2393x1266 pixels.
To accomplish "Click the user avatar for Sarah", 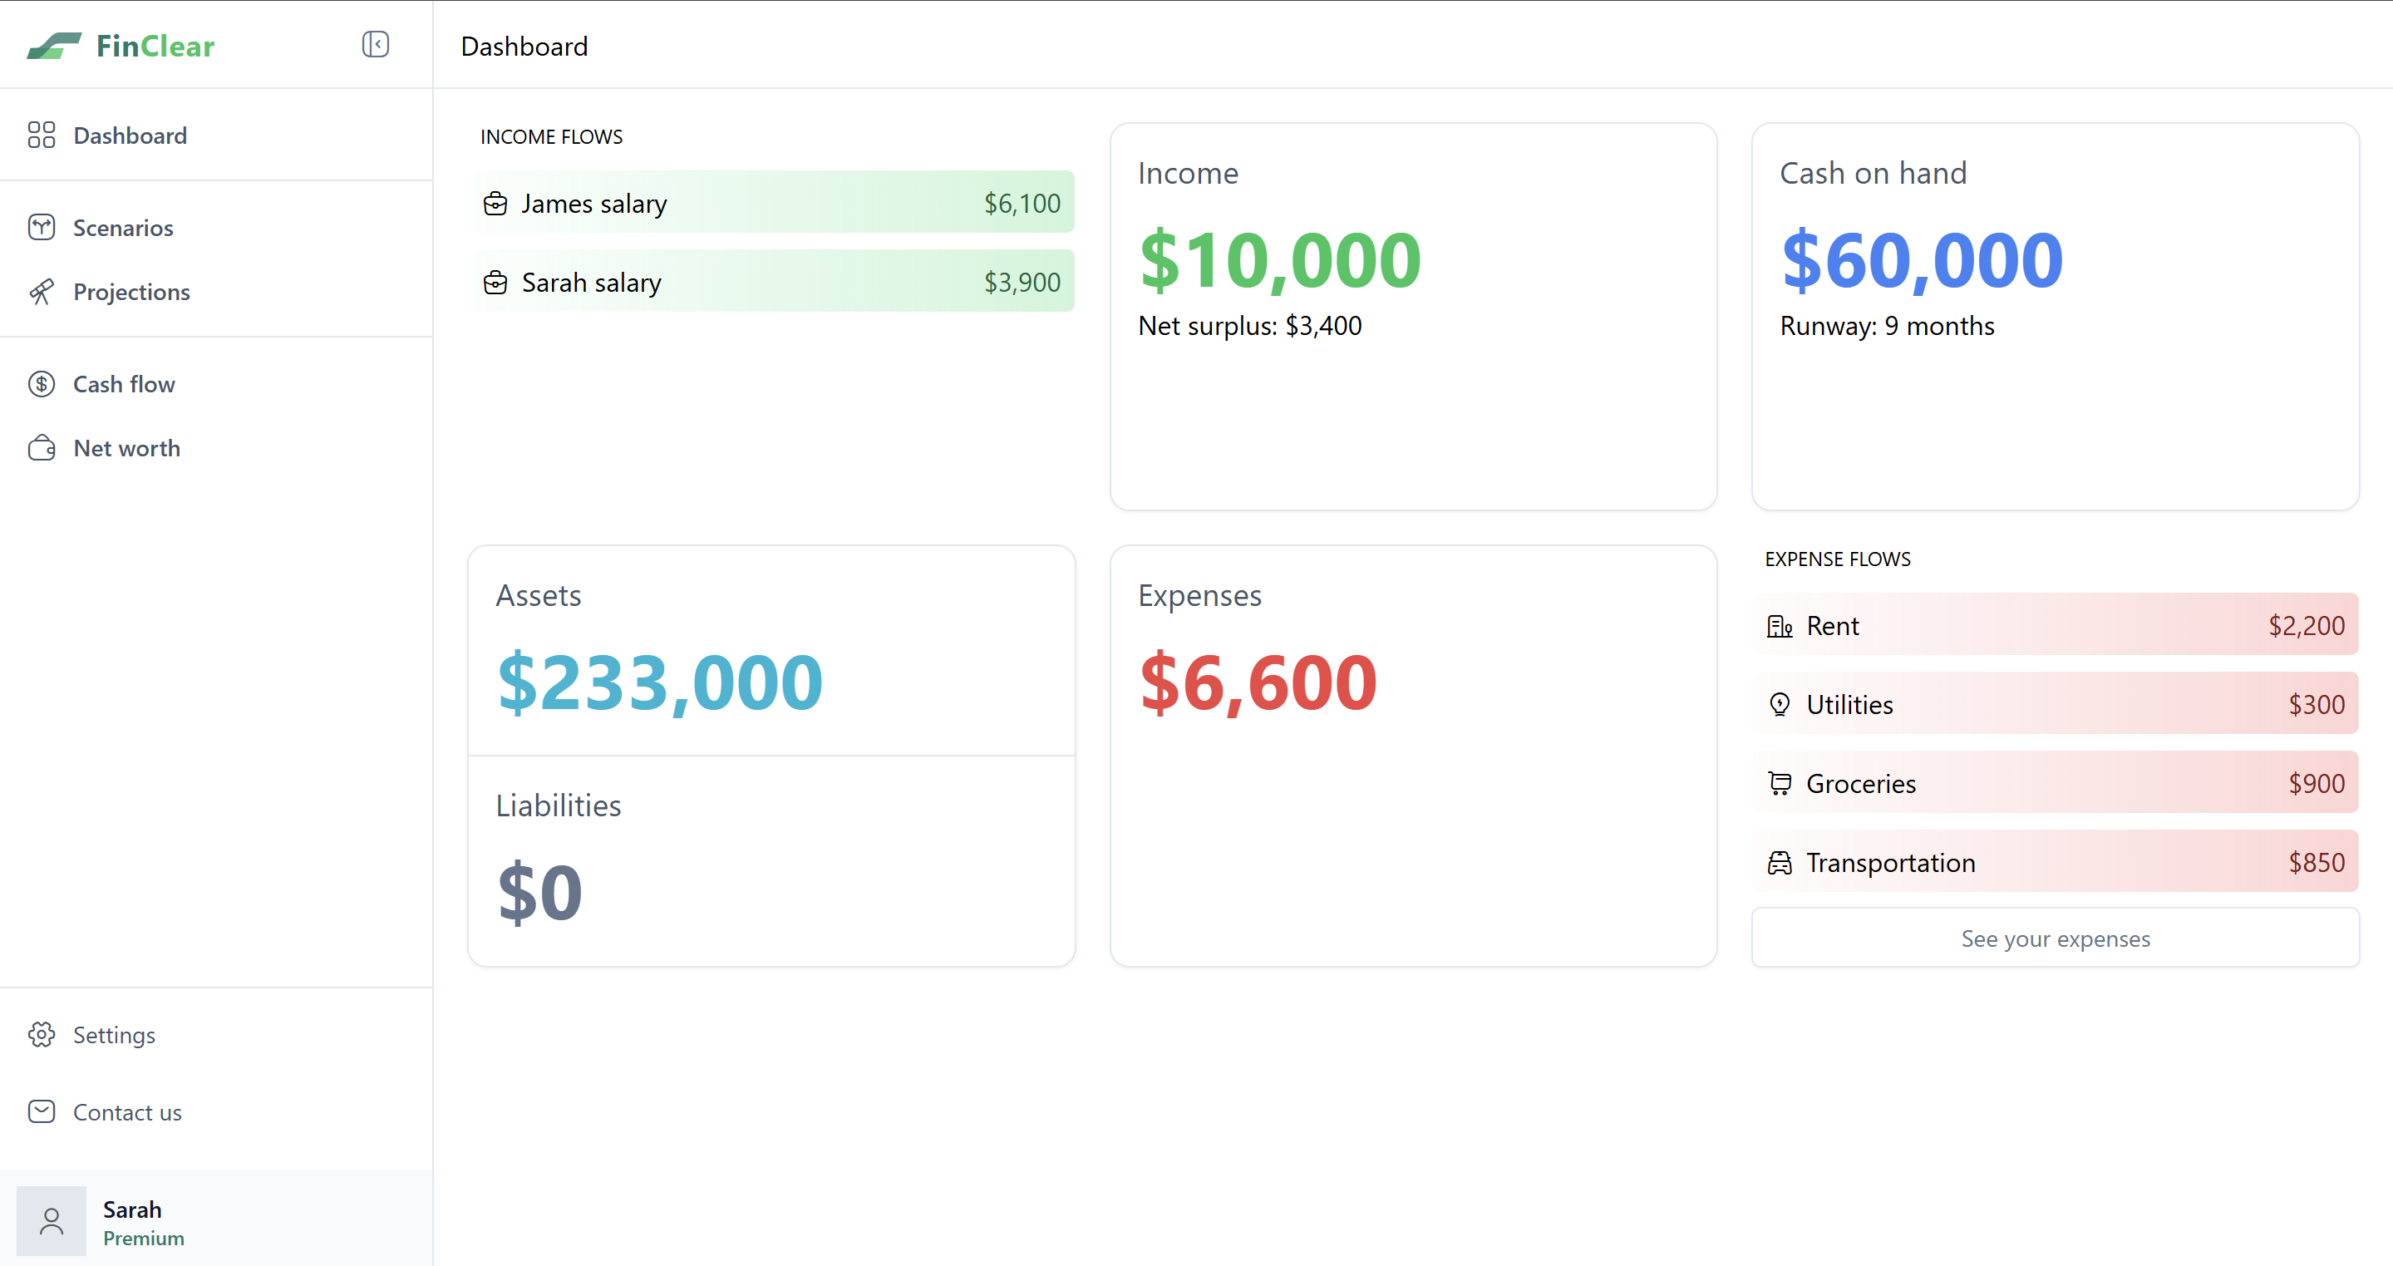I will 52,1220.
